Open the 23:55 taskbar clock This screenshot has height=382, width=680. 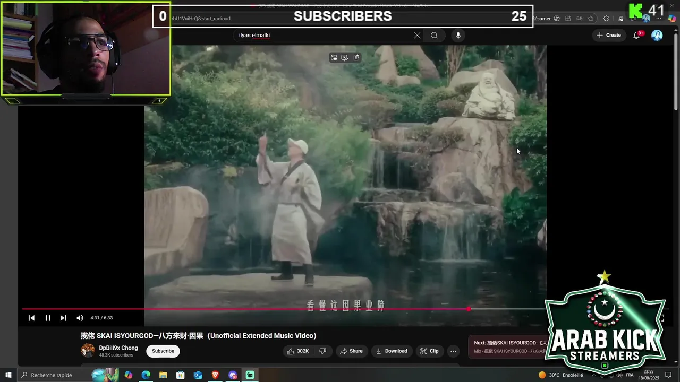(649, 375)
